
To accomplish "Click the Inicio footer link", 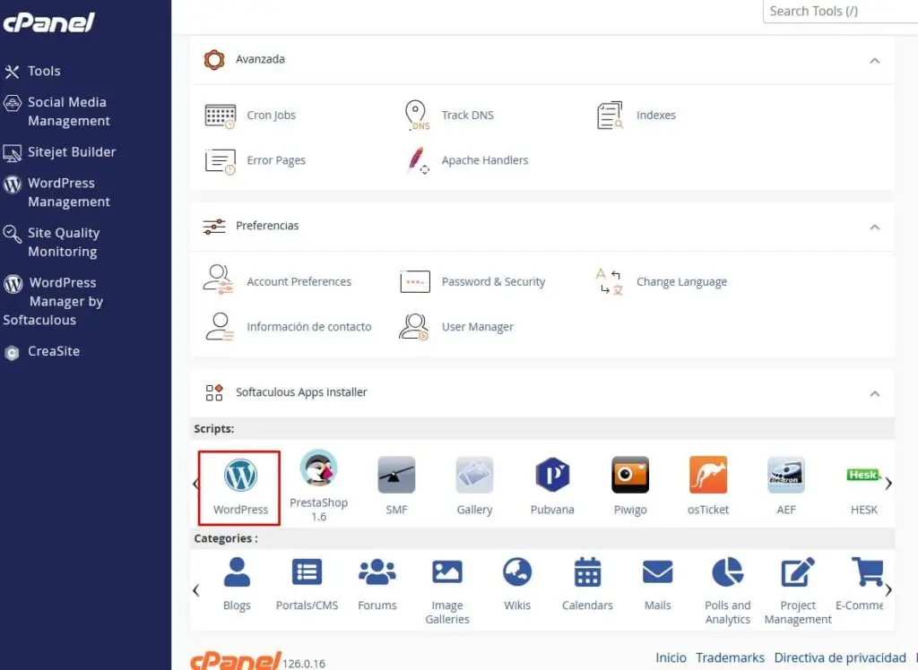I will point(671,657).
